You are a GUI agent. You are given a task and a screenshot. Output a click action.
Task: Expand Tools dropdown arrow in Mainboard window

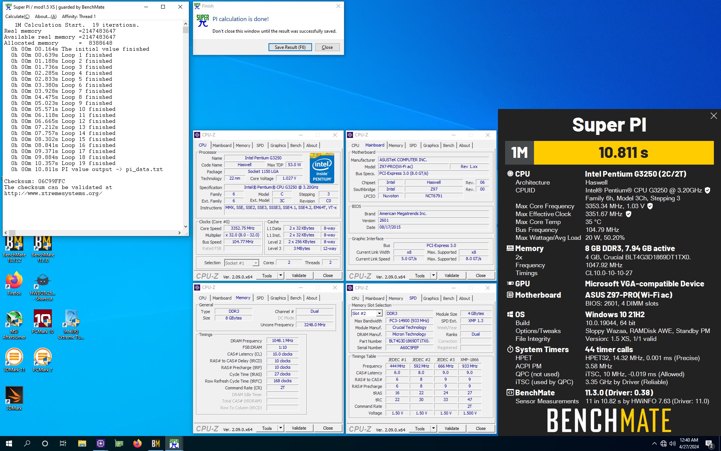(433, 275)
